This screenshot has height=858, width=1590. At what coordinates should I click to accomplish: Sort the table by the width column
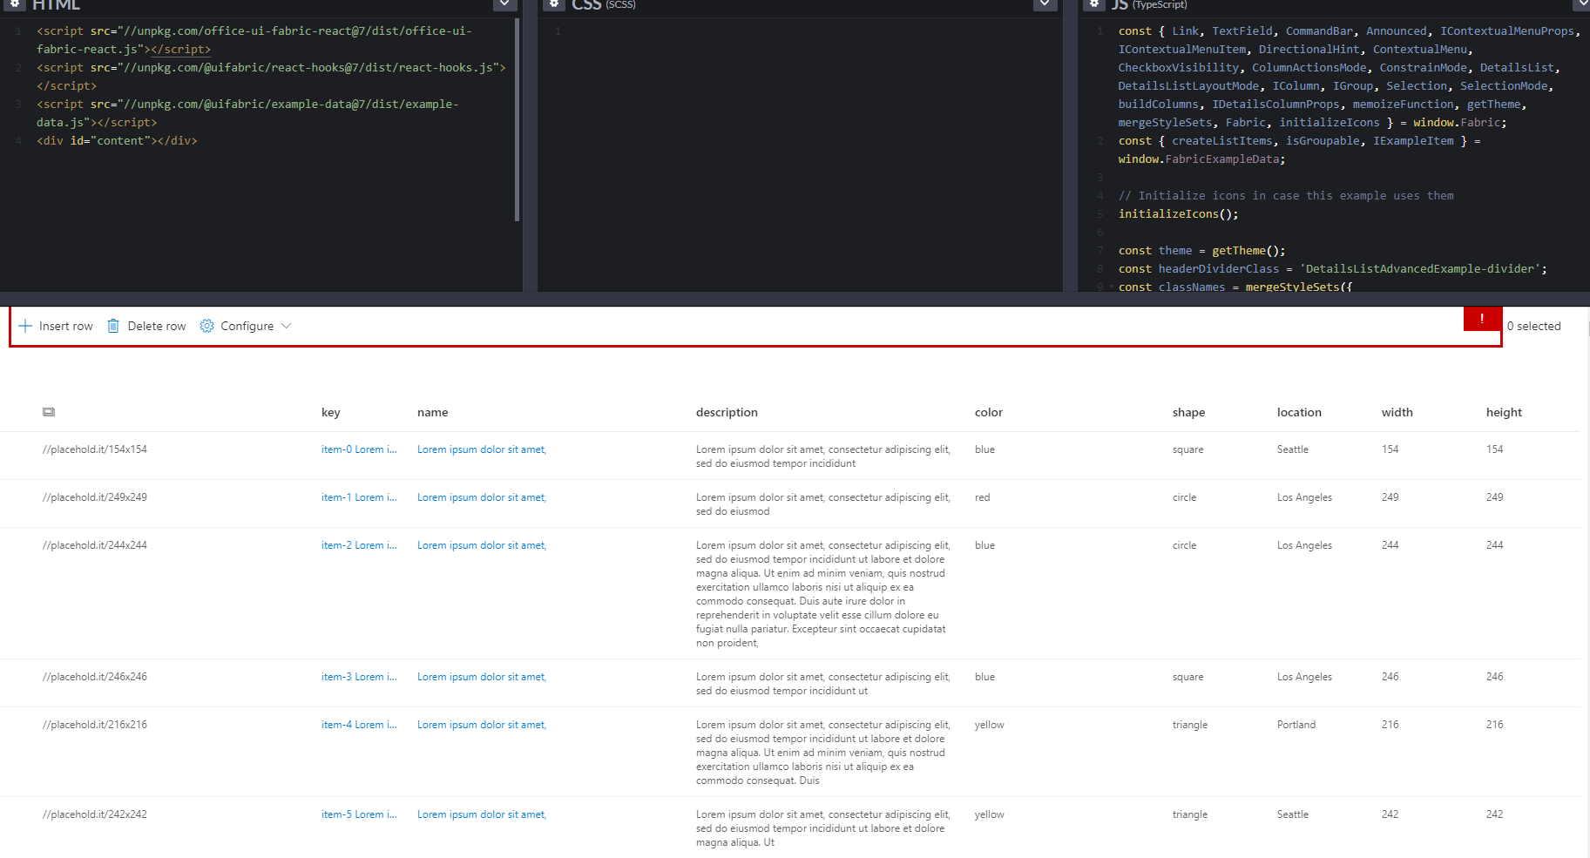point(1397,411)
